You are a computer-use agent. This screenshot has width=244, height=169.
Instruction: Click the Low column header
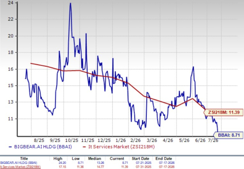76,159
